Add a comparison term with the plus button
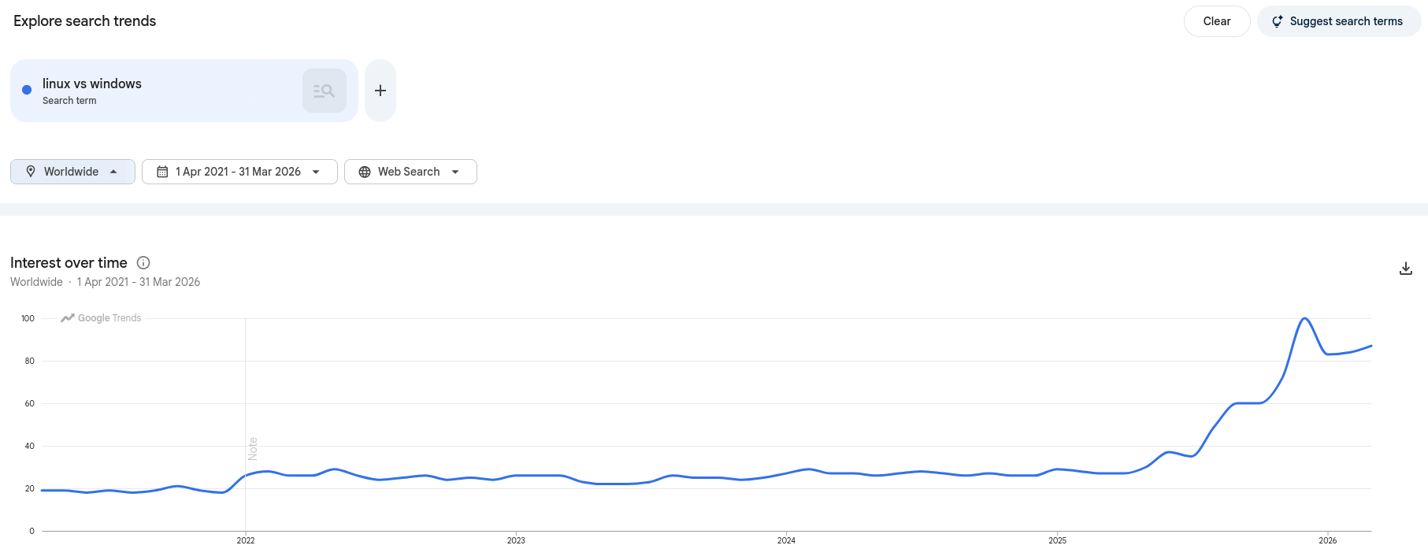The width and height of the screenshot is (1428, 560). pos(380,90)
